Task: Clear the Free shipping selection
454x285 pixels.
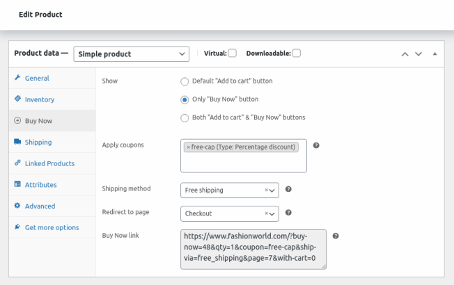Action: coord(266,189)
